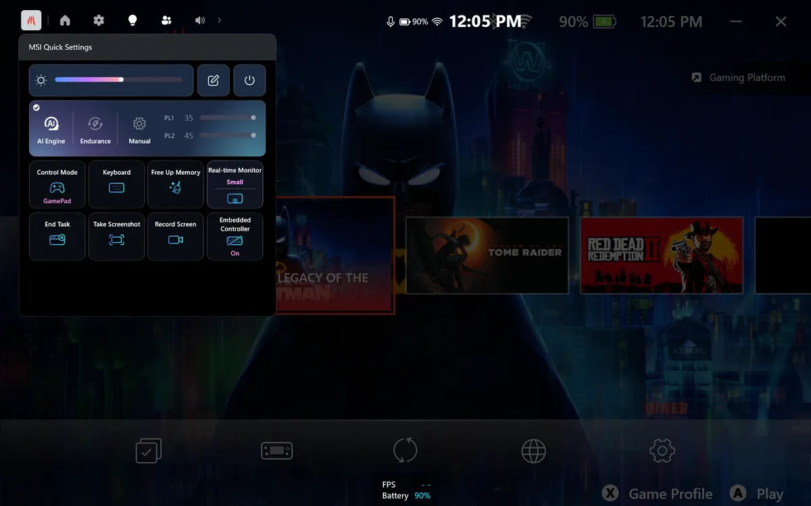Toggle Control Mode GamePad tile

57,184
